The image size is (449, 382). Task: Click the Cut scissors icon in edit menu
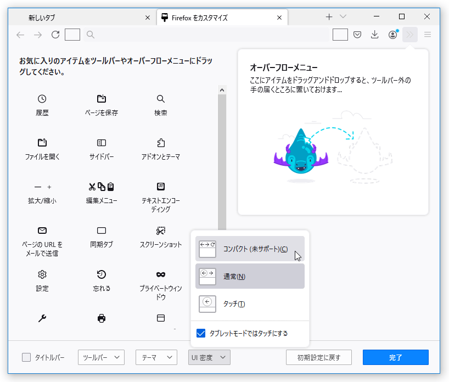tap(92, 187)
